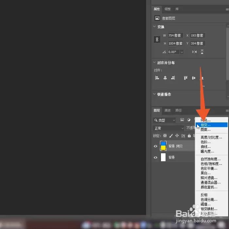Open the 正常 blend mode dropdown
This screenshot has height=229, width=229.
tap(168, 128)
